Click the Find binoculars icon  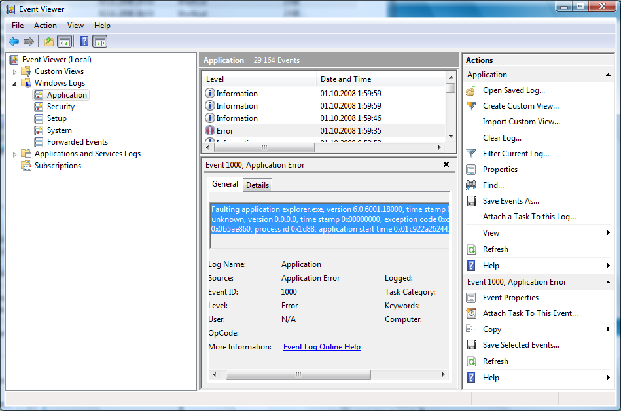[471, 185]
